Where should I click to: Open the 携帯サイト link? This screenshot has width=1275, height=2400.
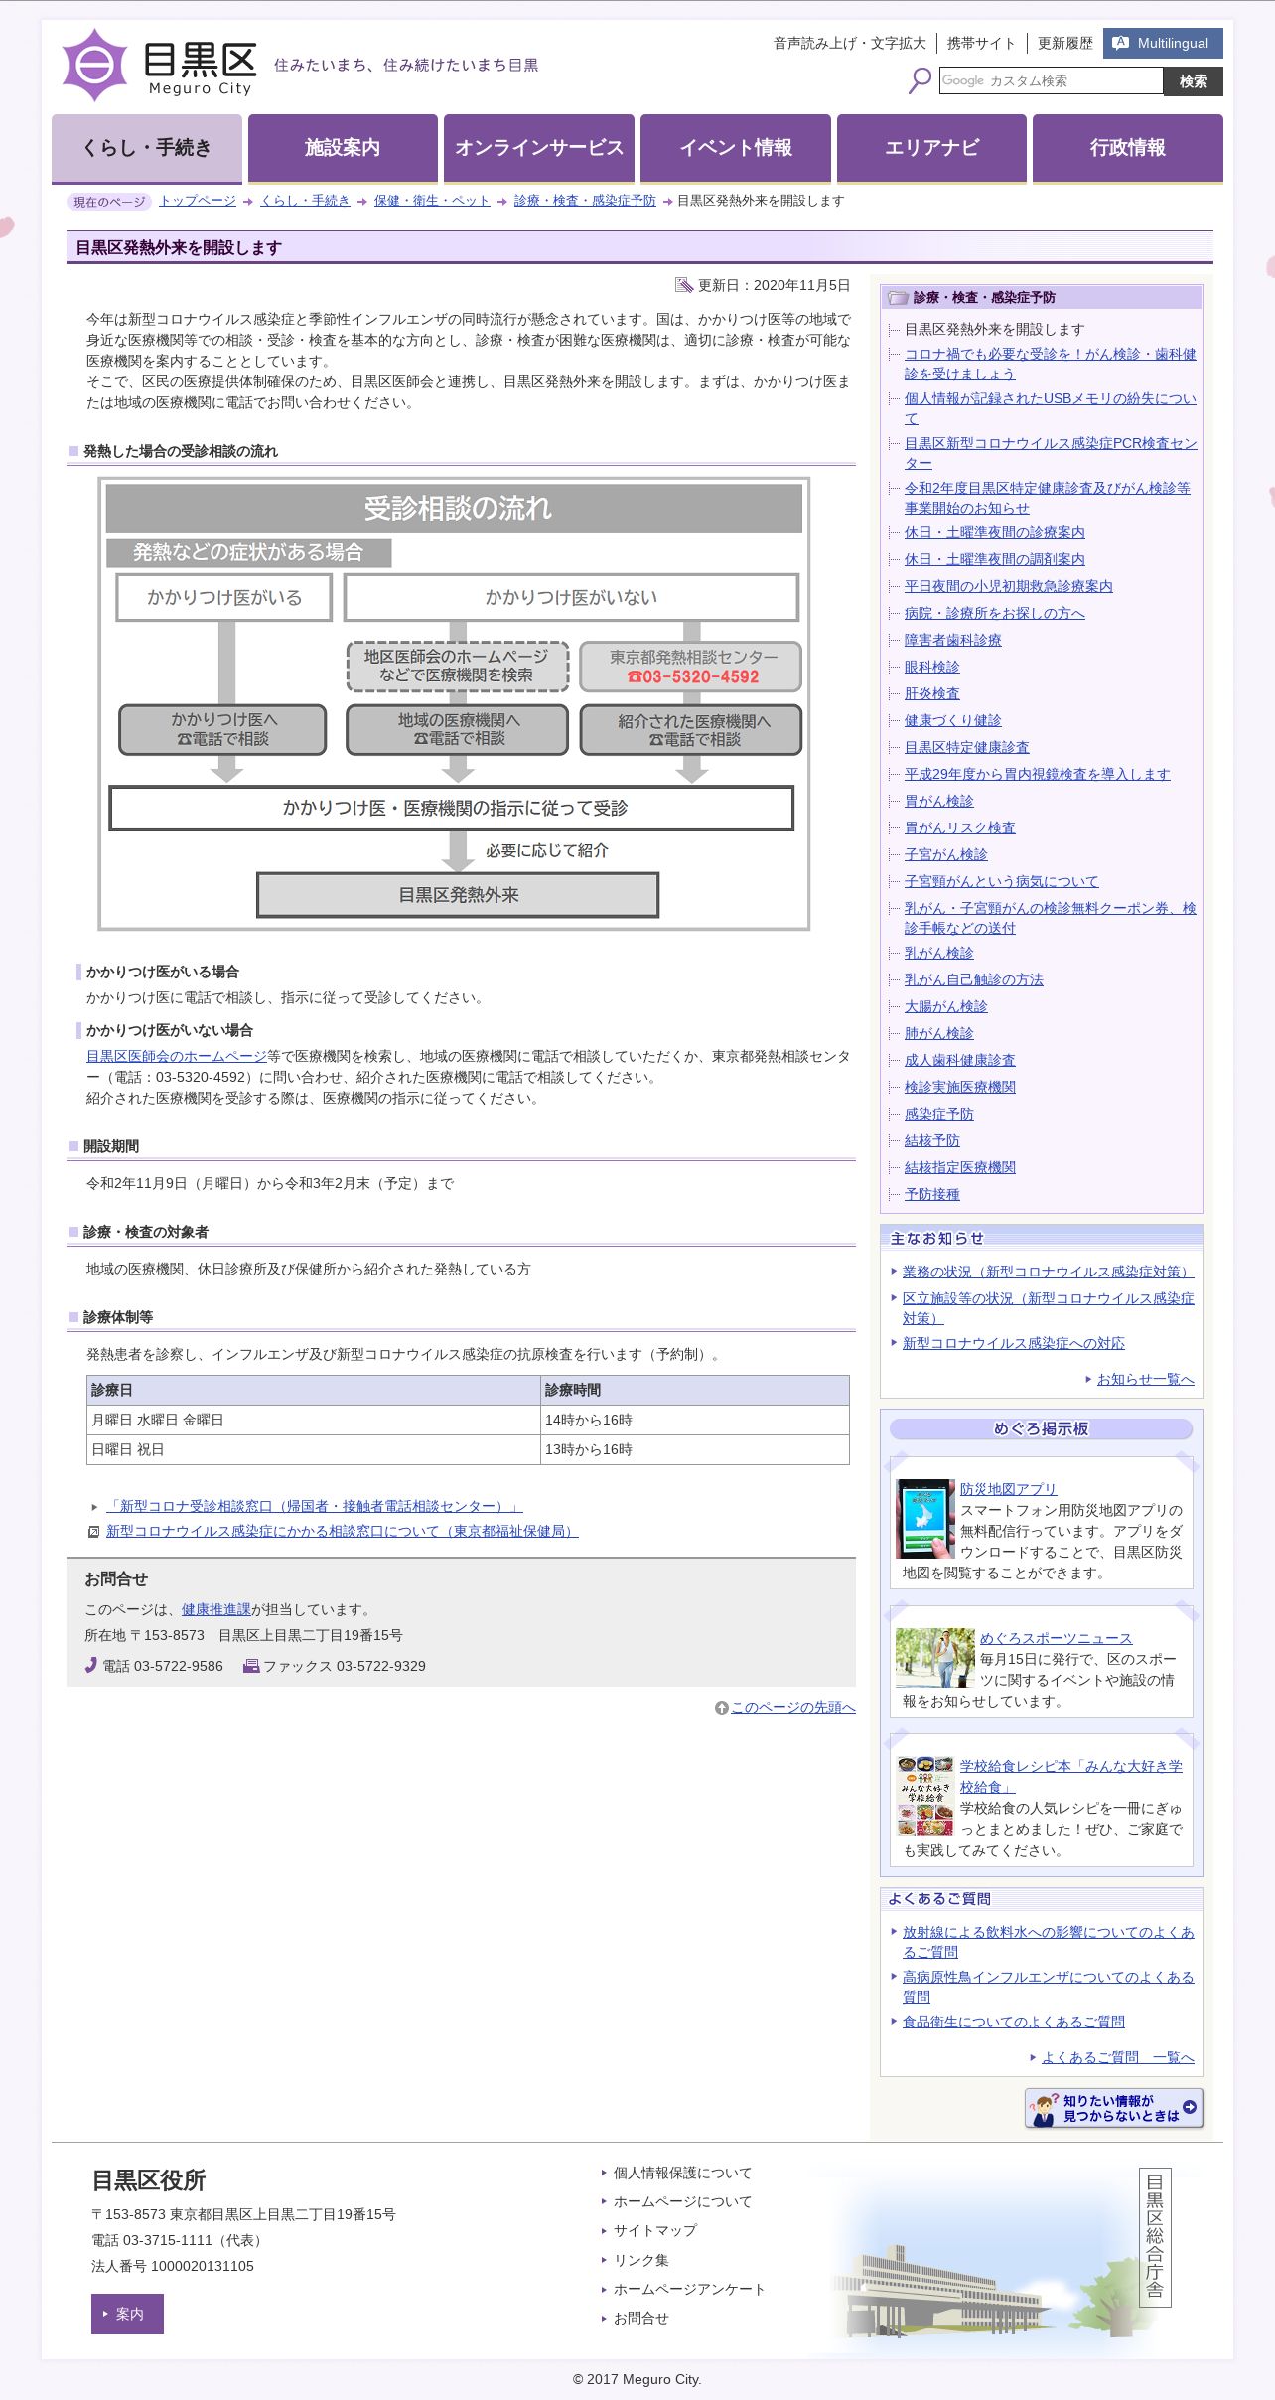coord(981,43)
